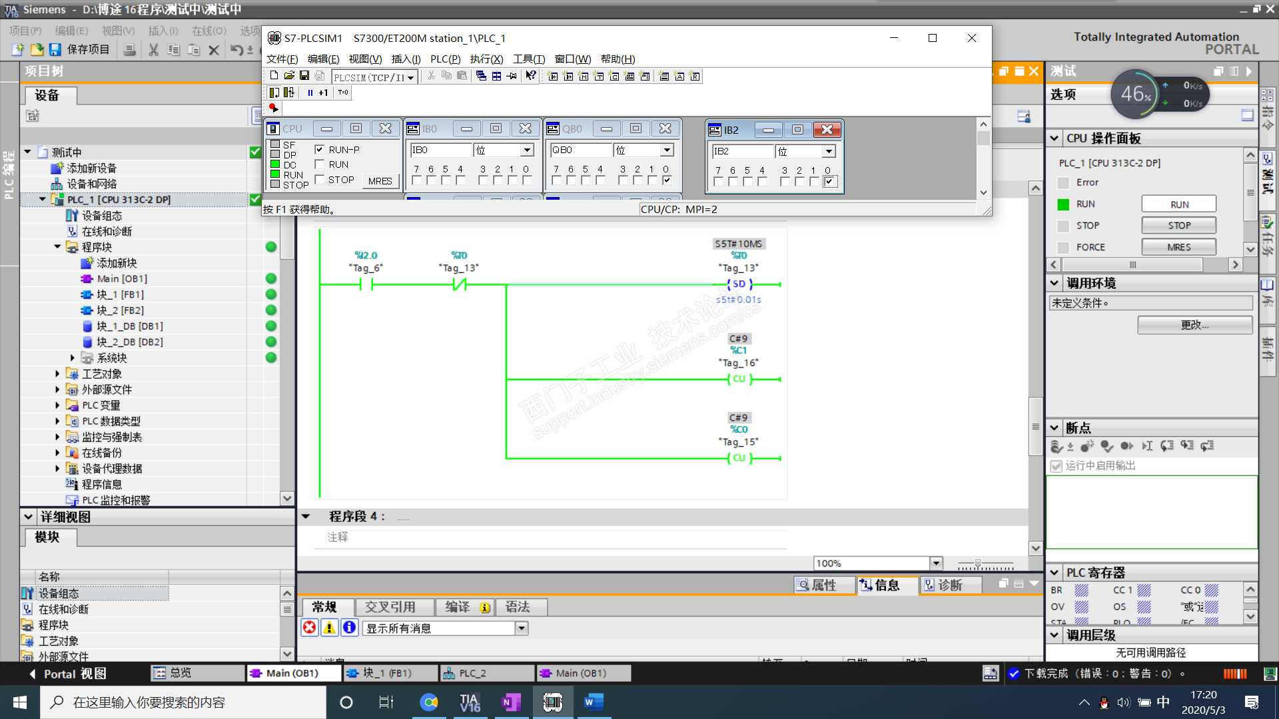Collapse the 程序块 tree folder
The width and height of the screenshot is (1279, 719).
pos(57,247)
